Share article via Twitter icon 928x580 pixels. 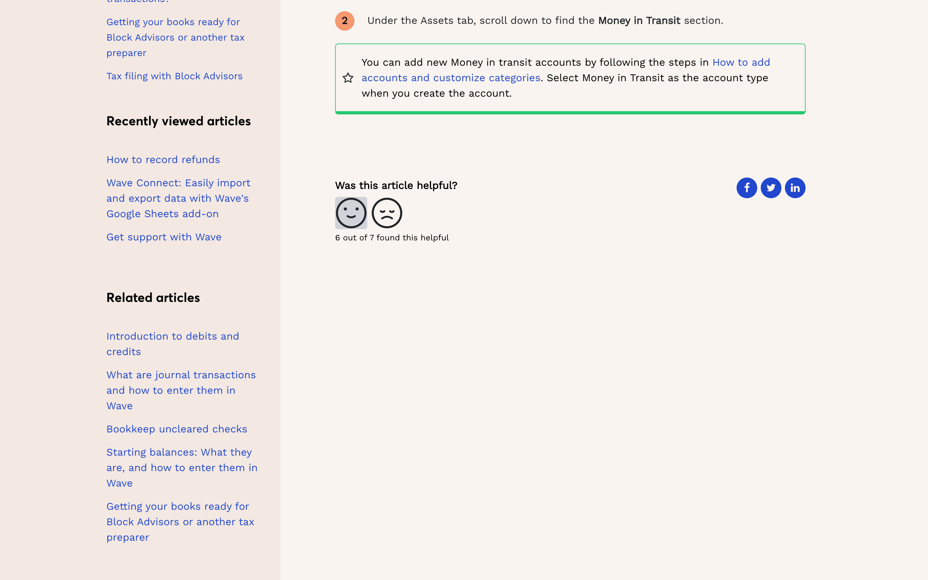click(771, 188)
